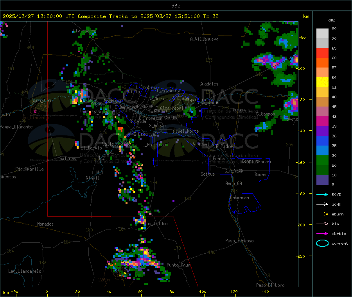Select the purple dBZ legend swatch
Viewport: 352px width, 297px height.
coord(322,131)
